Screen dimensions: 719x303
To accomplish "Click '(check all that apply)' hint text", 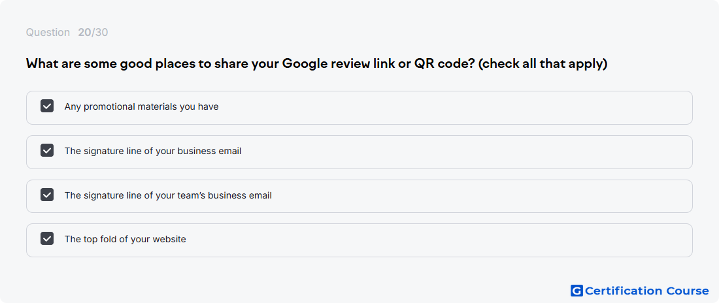I will click(x=543, y=64).
